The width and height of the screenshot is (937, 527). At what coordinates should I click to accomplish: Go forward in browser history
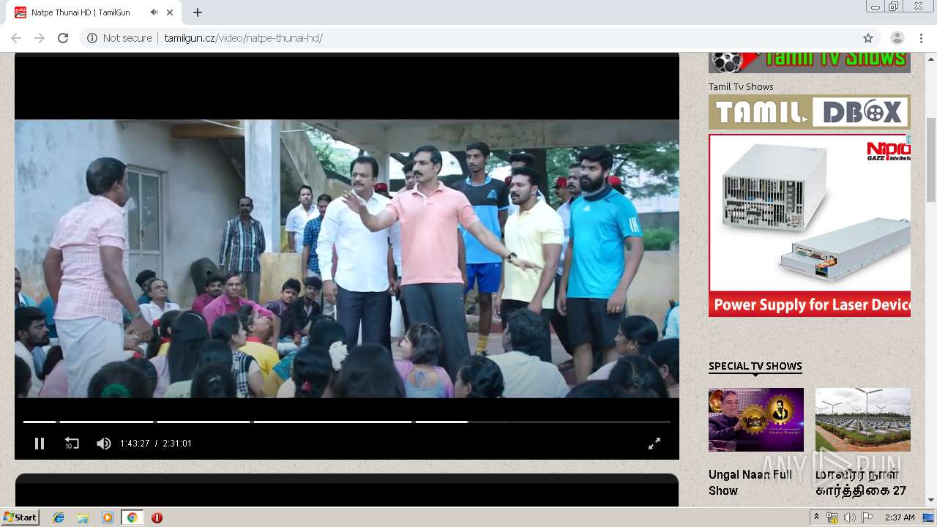coord(40,38)
